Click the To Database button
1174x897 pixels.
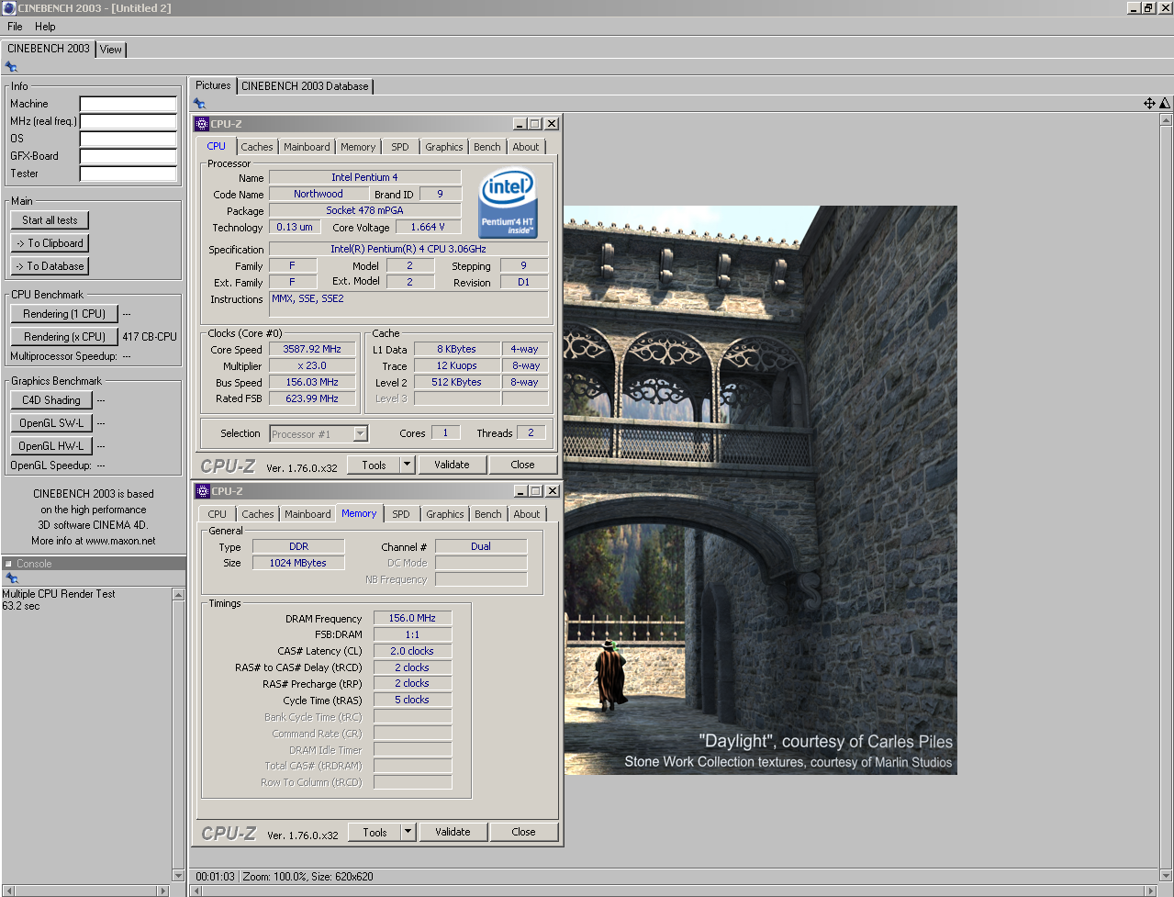50,266
